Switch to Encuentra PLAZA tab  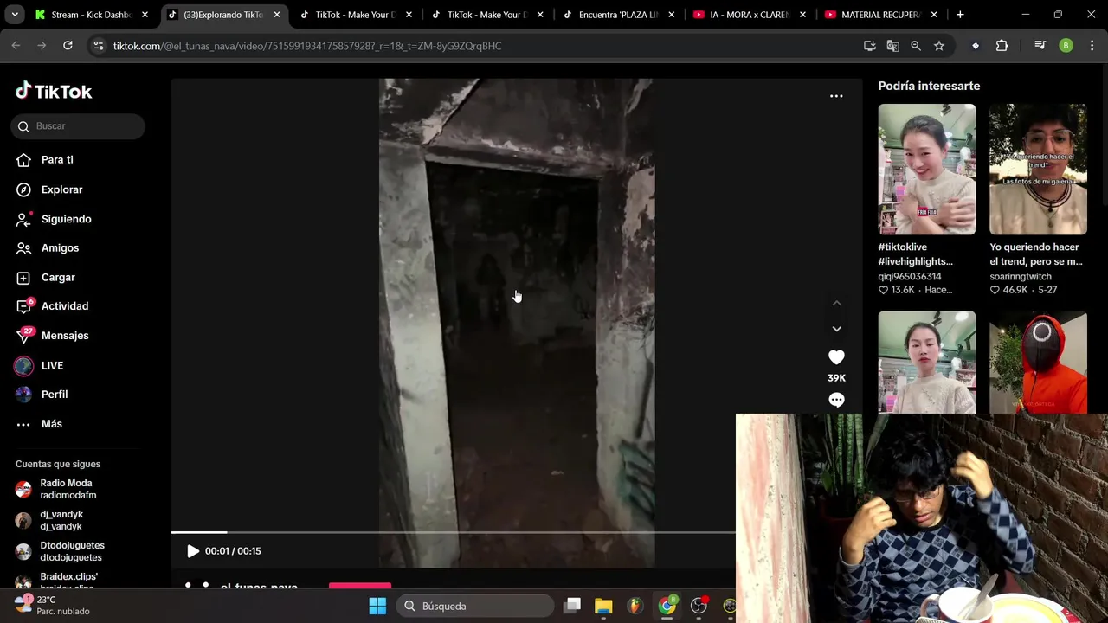pyautogui.click(x=618, y=15)
